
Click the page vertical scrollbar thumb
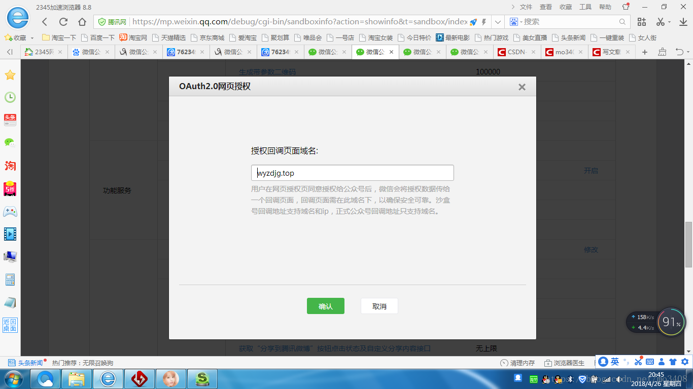tap(688, 244)
